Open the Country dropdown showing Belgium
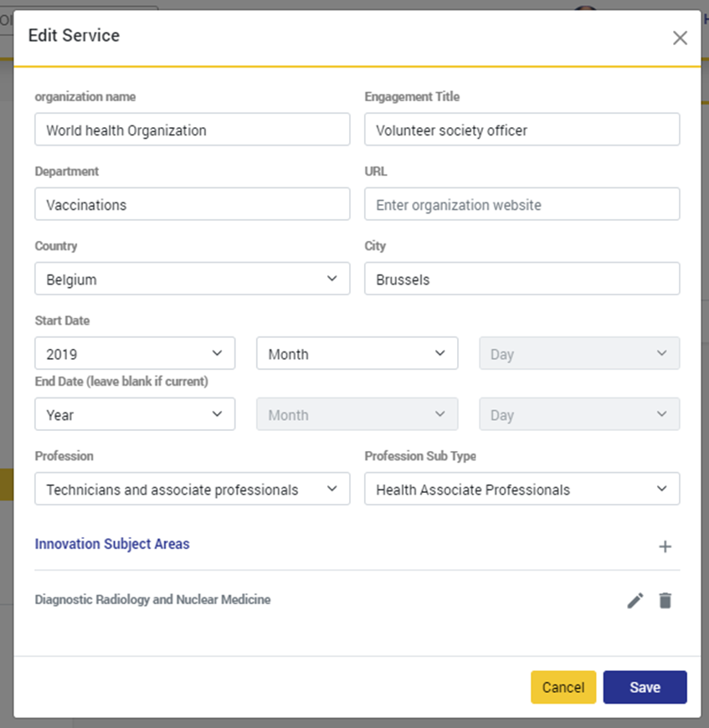Image resolution: width=709 pixels, height=728 pixels. (x=192, y=279)
